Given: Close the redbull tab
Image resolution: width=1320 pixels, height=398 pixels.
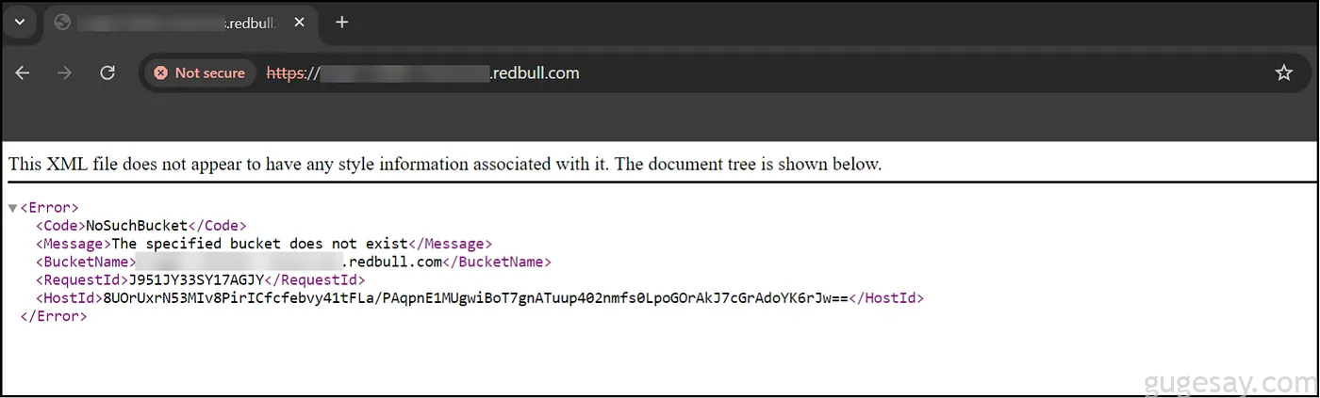Looking at the screenshot, I should (299, 23).
